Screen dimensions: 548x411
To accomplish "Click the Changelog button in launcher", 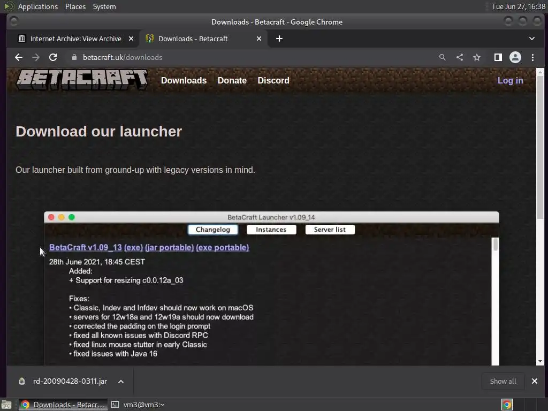I will point(213,230).
